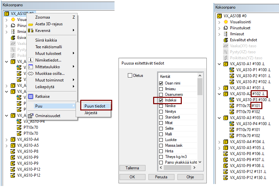The width and height of the screenshot is (279, 187).
Task: Enable the Nimitys field checkbox
Action: pyautogui.click(x=161, y=111)
